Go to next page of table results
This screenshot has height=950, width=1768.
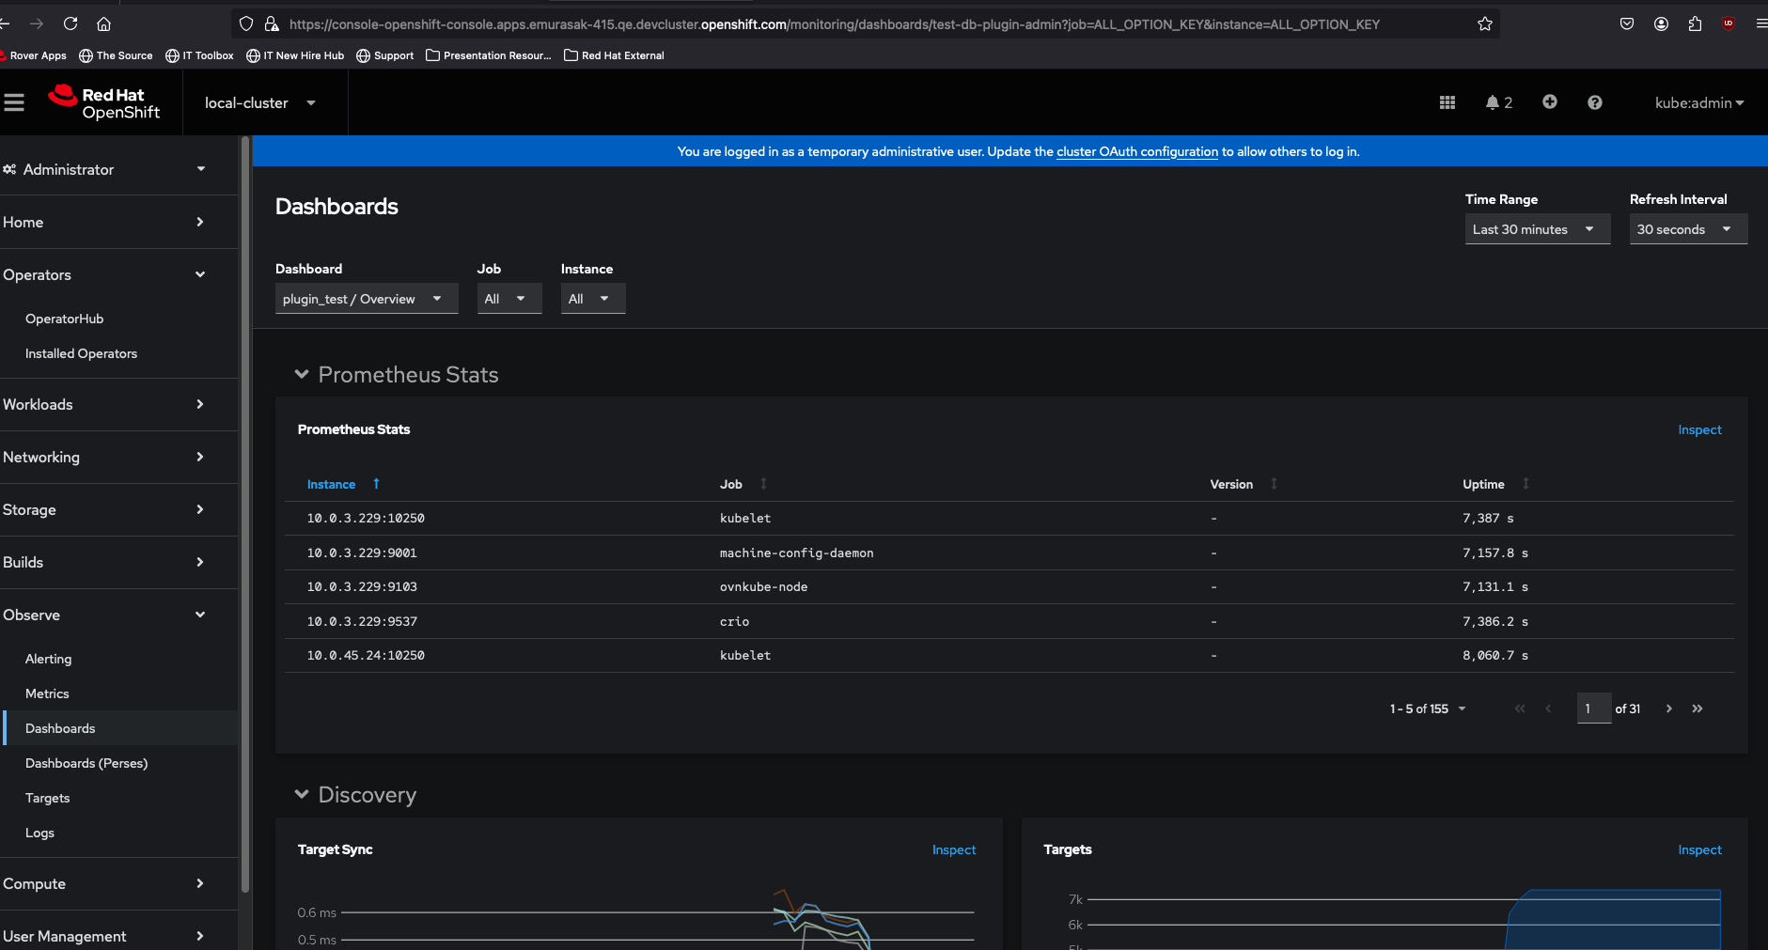point(1668,709)
